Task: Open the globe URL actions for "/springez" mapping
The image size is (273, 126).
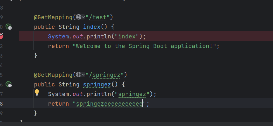Action: click(x=80, y=75)
